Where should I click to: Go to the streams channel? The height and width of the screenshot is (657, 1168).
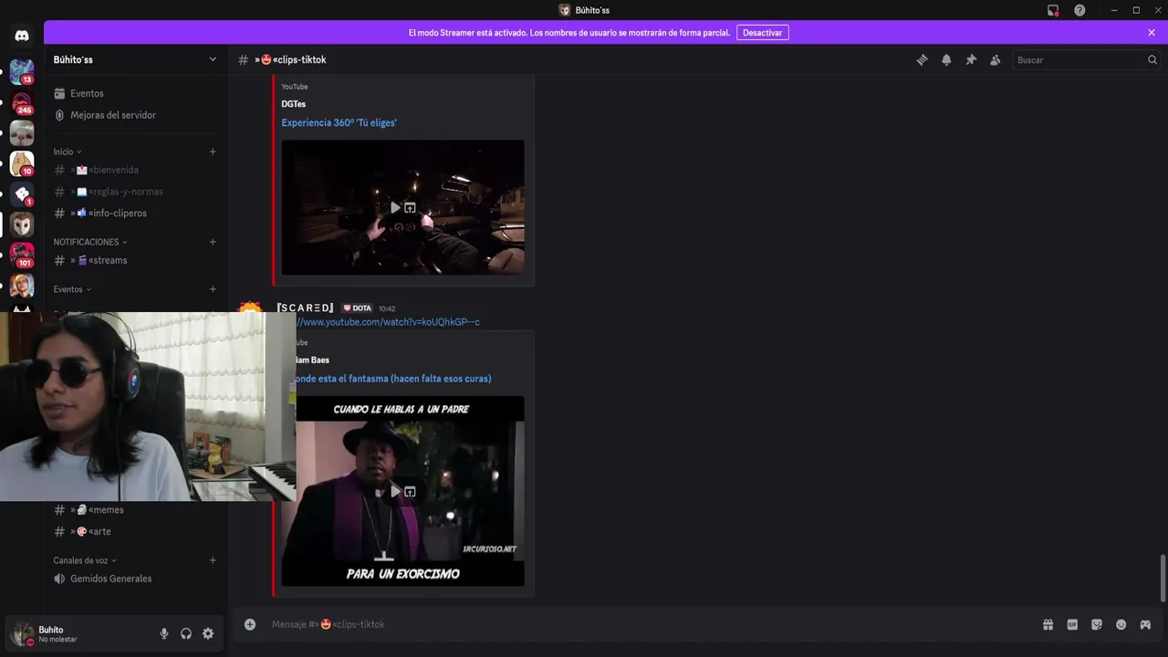coord(135,260)
